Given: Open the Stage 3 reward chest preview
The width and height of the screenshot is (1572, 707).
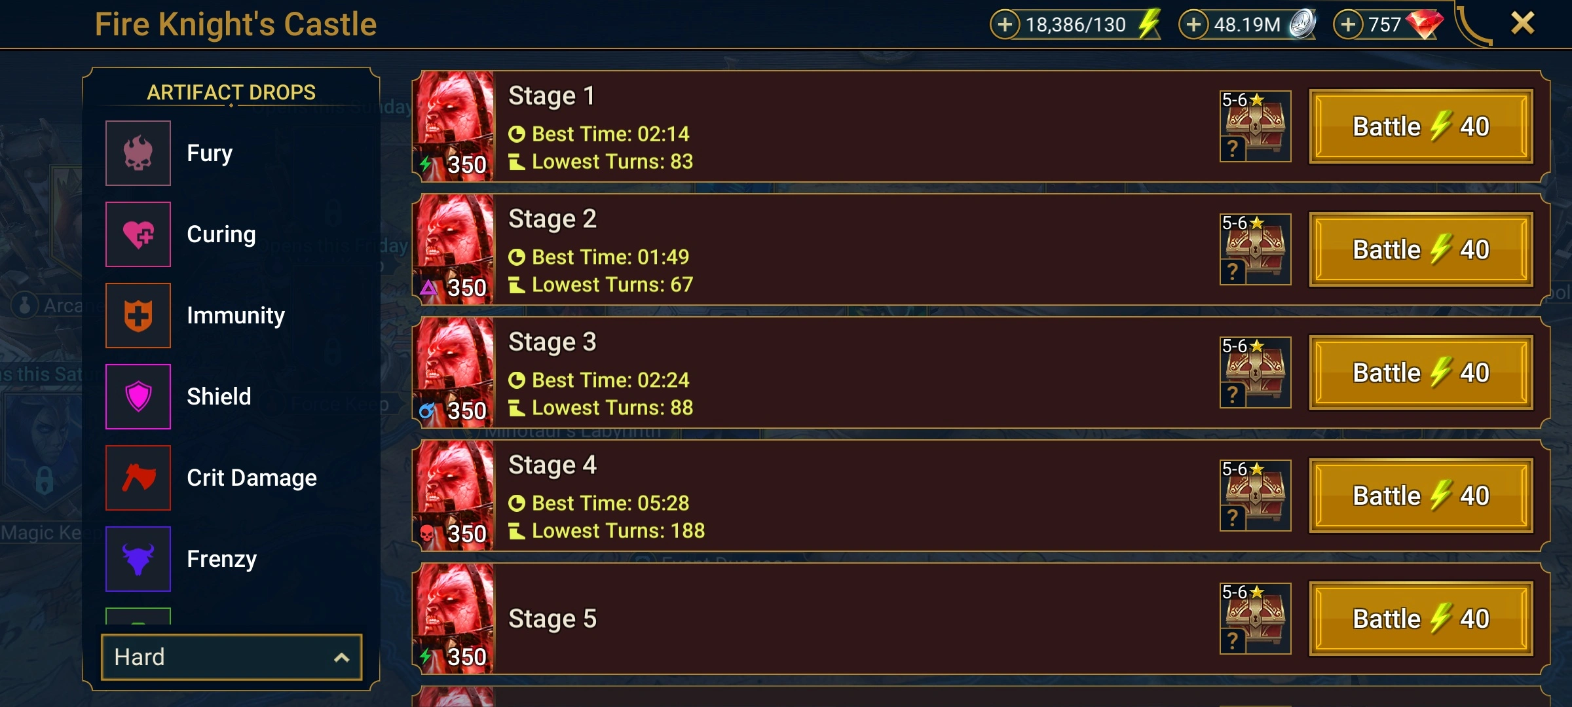Looking at the screenshot, I should 1255,372.
